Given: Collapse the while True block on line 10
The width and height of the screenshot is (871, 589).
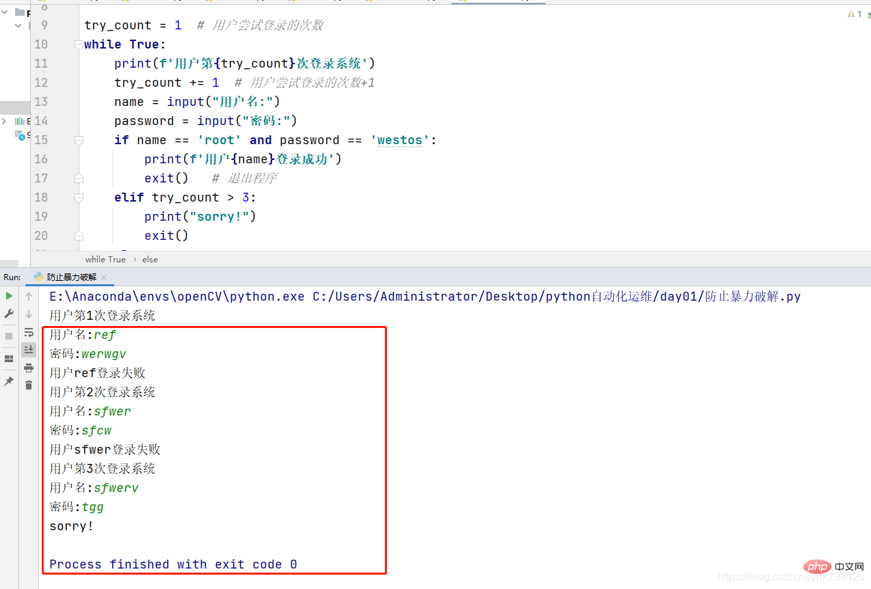Looking at the screenshot, I should (79, 44).
